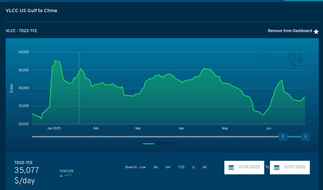Click the right handle of range slider
Screen dimensions: 323x190
[306, 137]
